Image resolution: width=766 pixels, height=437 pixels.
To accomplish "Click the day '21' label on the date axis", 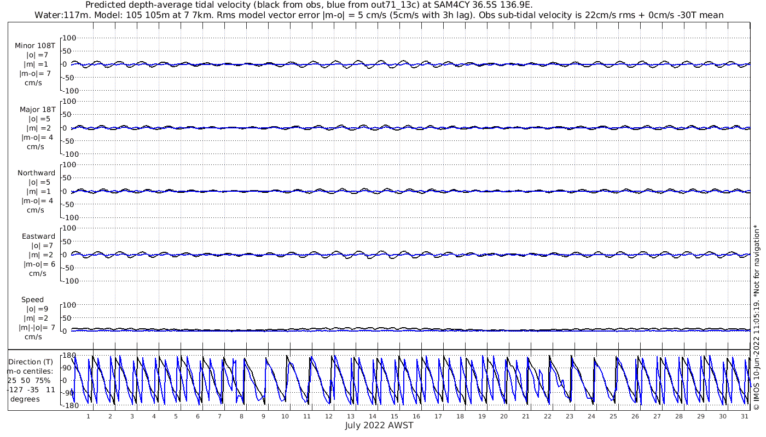I will [526, 416].
